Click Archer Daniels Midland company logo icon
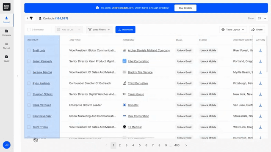The height and width of the screenshot is (152, 271). coord(124,50)
